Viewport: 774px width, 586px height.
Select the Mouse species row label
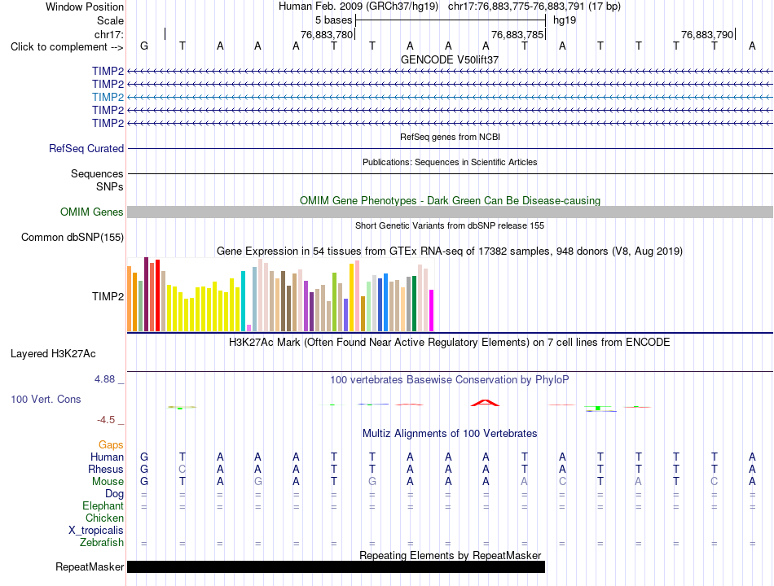pyautogui.click(x=108, y=482)
